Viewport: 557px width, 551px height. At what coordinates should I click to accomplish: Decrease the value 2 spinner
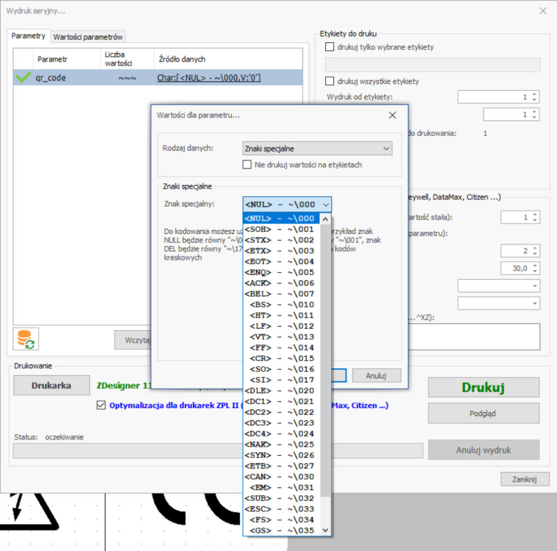[535, 253]
